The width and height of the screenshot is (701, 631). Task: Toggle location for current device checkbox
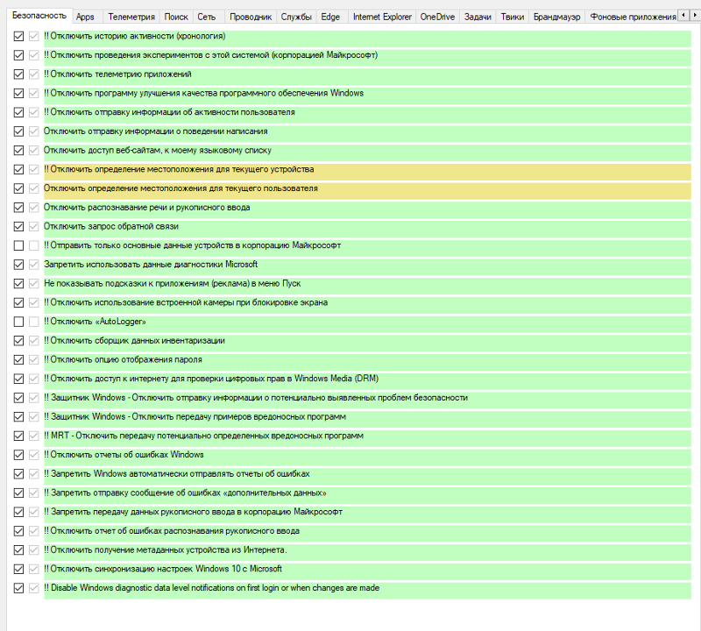(x=18, y=169)
